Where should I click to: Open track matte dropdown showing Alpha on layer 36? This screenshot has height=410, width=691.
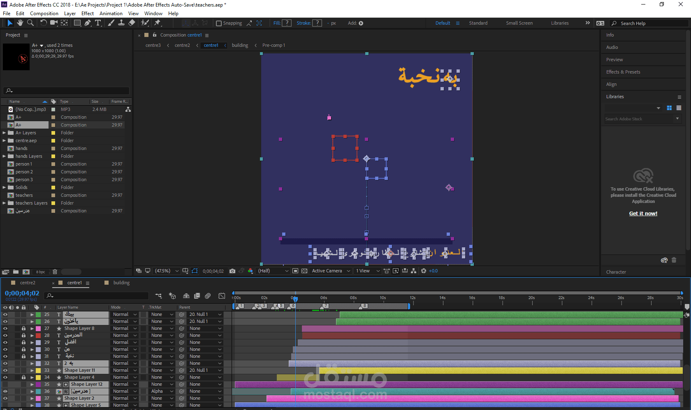click(162, 392)
